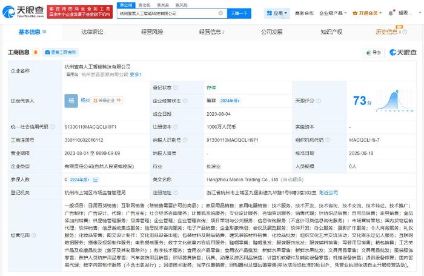Image resolution: width=424 pixels, height=276 pixels.
Task: Open the 开通会员 membership dropdown
Action: pos(367,13)
